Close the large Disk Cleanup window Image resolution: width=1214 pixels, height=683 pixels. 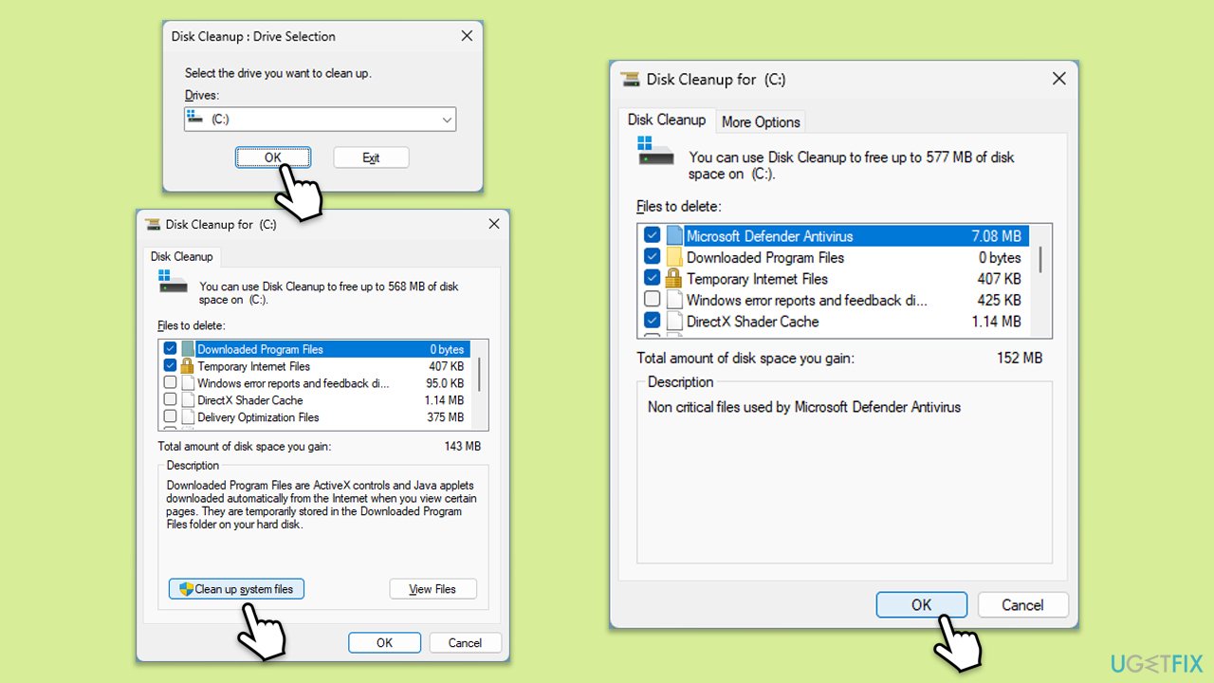tap(1059, 80)
